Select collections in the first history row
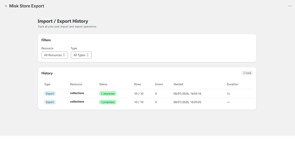This screenshot has width=295, height=166. (77, 93)
